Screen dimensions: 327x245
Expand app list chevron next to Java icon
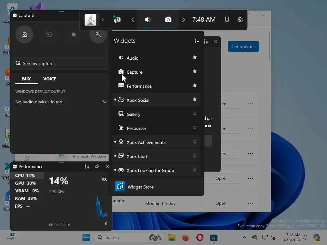103,20
